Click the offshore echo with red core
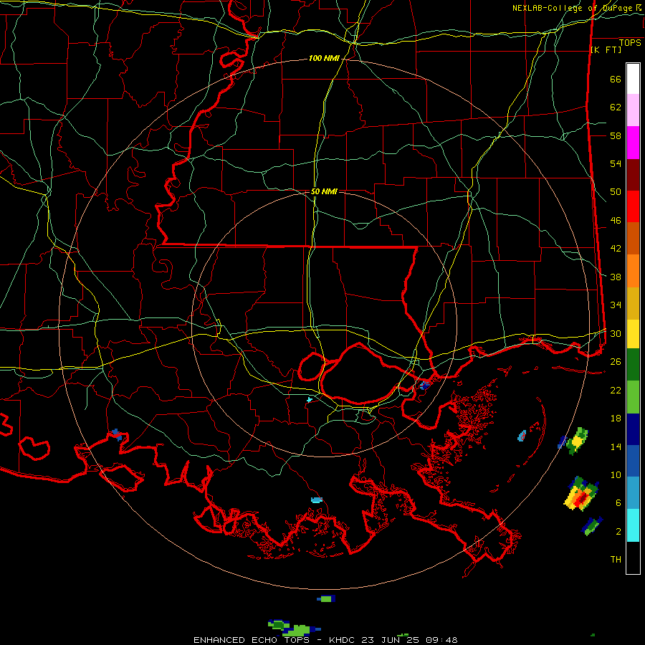The width and height of the screenshot is (645, 645). (x=580, y=493)
